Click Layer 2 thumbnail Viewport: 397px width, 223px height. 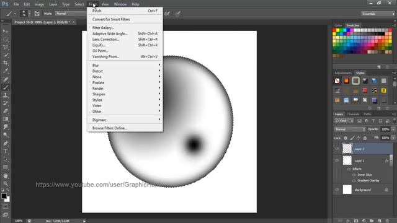tap(347, 149)
